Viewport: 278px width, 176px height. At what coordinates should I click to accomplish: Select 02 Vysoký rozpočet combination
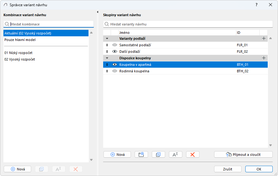click(46, 59)
